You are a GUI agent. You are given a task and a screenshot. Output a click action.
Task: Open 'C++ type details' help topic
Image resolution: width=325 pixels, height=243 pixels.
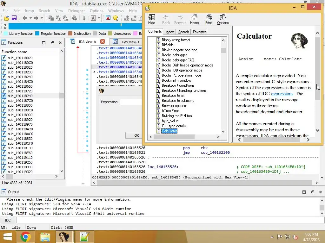coord(174,126)
